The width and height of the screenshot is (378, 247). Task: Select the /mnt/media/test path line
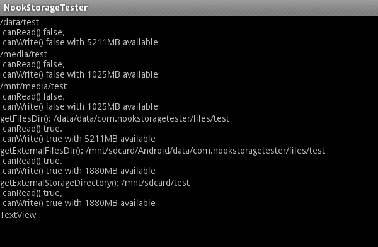33,86
